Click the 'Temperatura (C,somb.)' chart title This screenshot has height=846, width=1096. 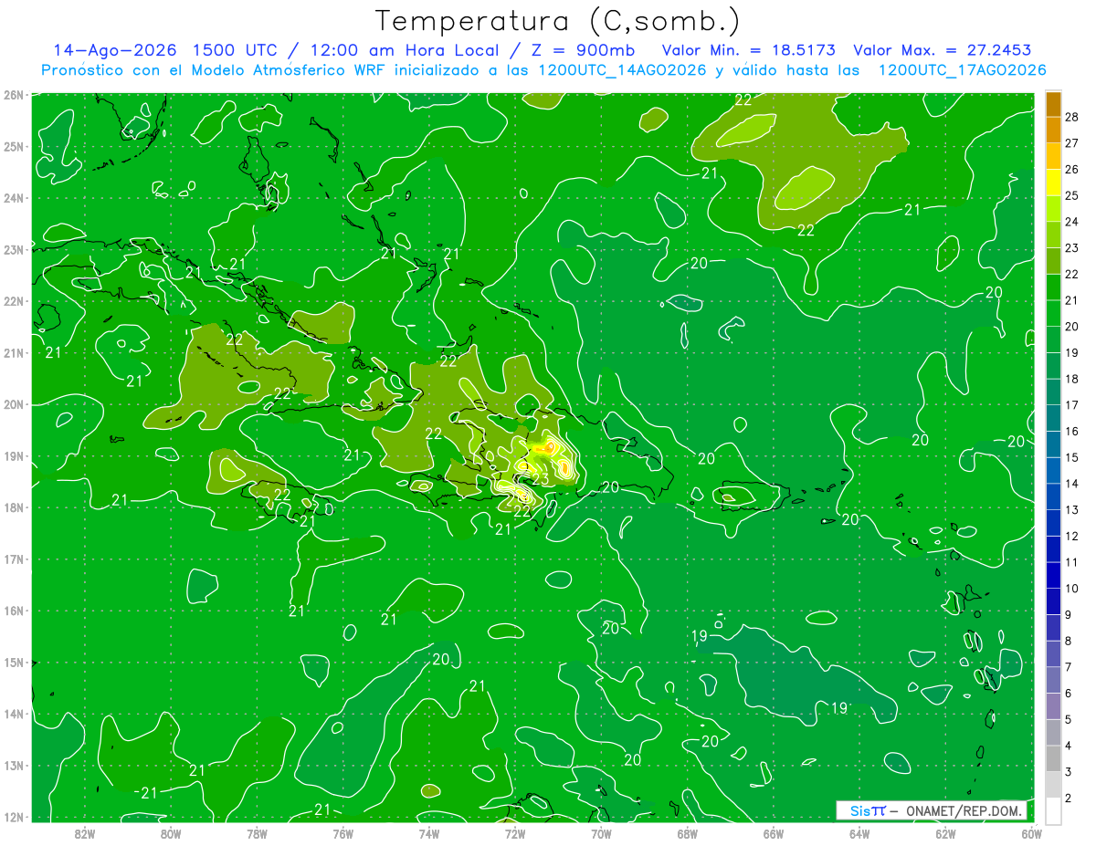click(558, 21)
